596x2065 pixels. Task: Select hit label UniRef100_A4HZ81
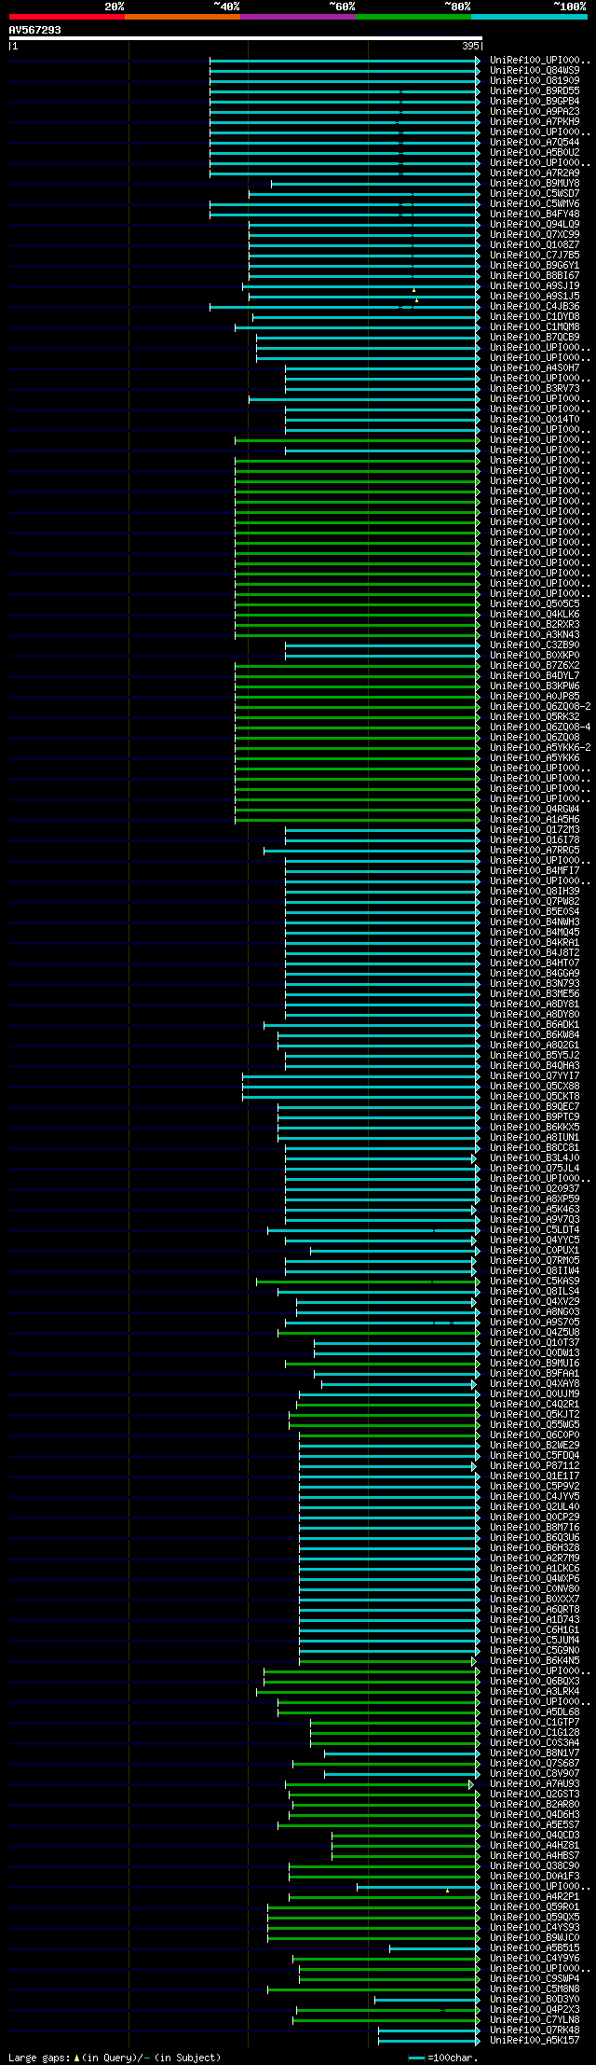coord(535,1845)
